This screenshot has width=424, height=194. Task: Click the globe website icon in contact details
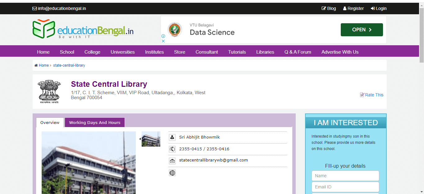[x=172, y=173]
